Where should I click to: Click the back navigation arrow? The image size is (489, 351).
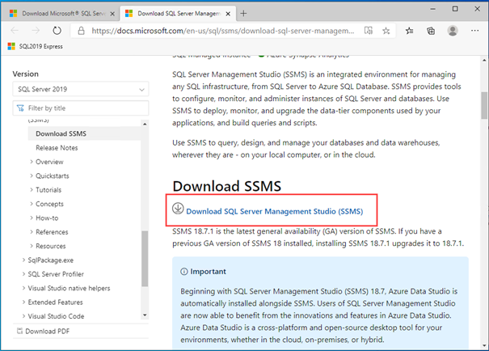15,31
